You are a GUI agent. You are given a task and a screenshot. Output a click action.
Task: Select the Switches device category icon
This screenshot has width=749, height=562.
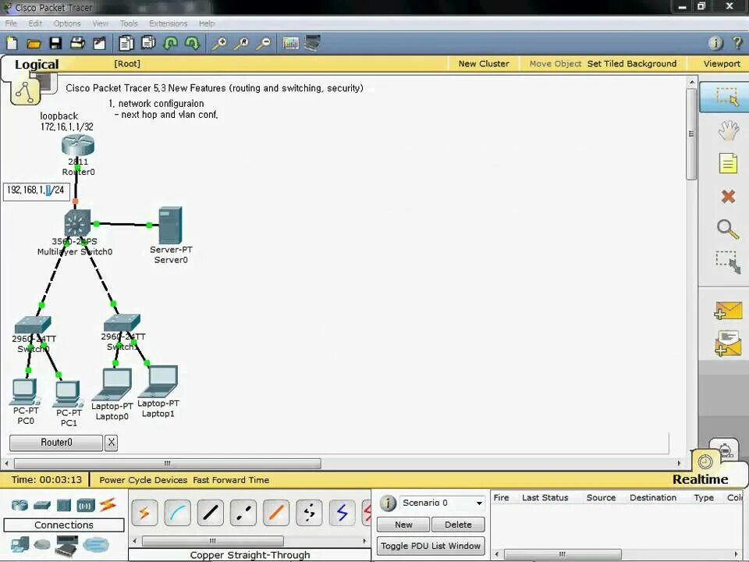42,505
